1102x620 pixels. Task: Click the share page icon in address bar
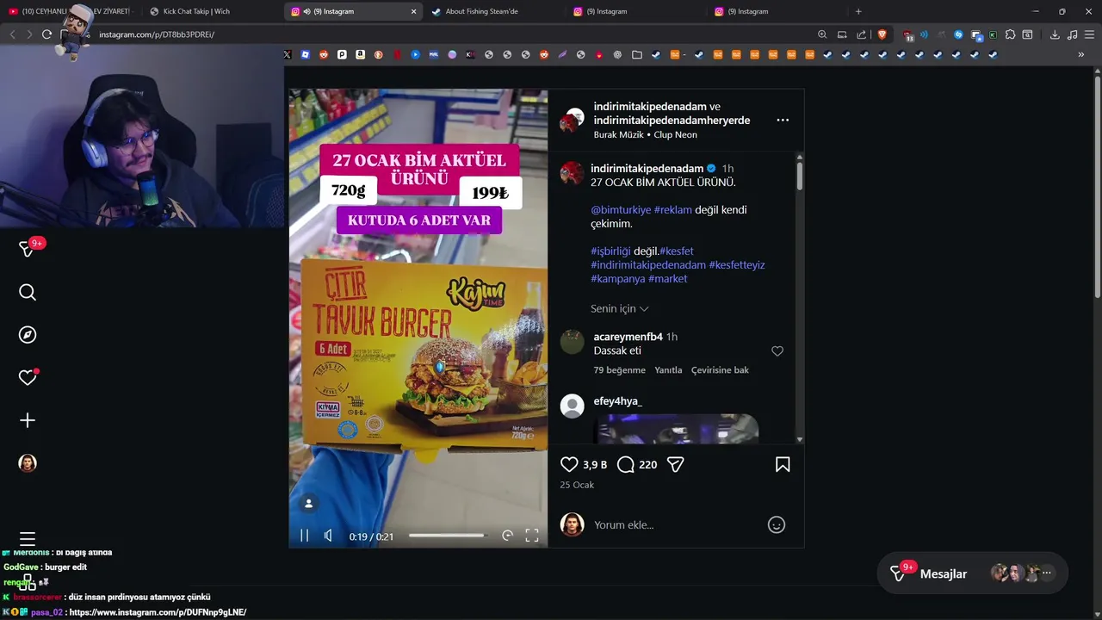[862, 34]
